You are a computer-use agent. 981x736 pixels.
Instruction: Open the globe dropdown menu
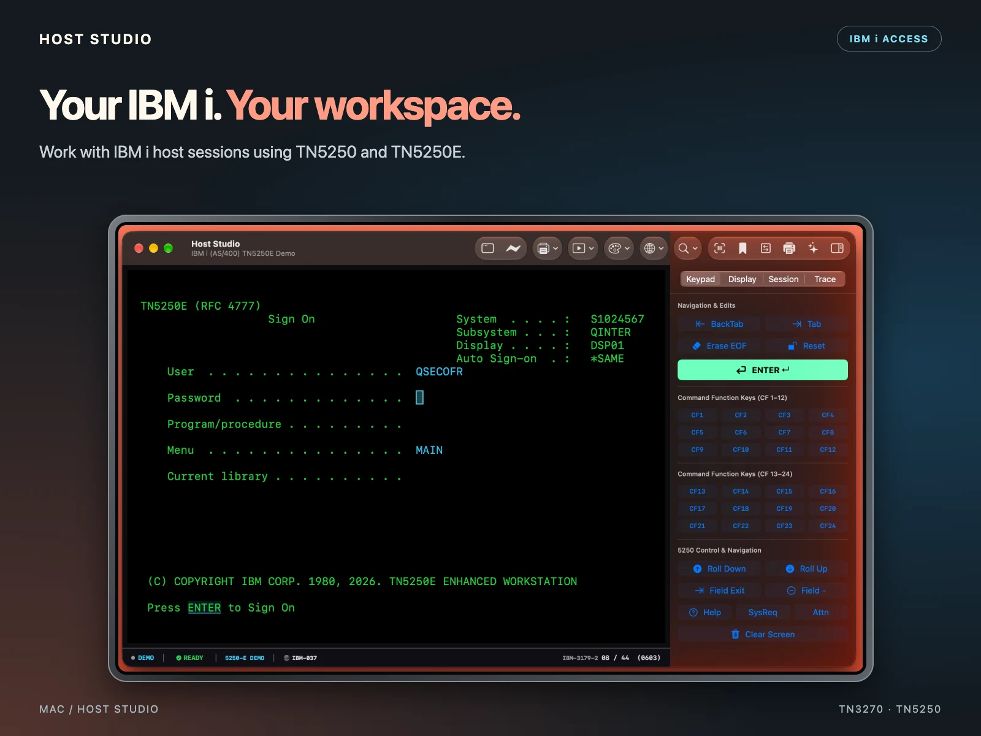point(654,248)
